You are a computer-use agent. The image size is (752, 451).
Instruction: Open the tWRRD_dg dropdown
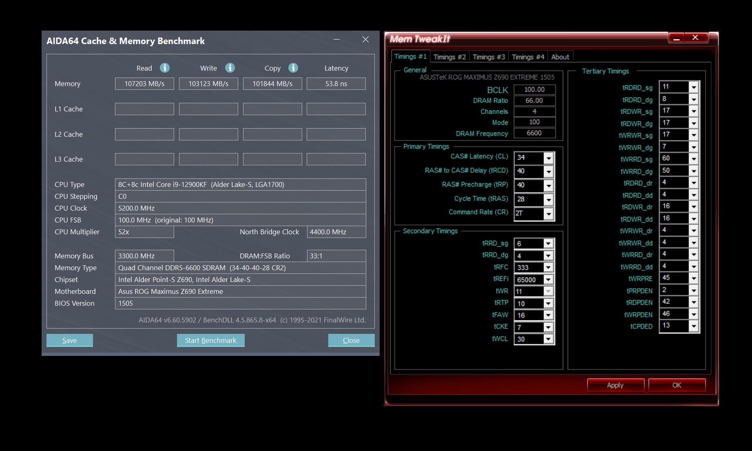click(694, 171)
